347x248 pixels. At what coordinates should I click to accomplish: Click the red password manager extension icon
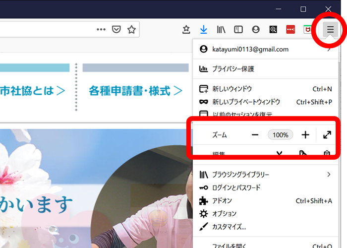coord(290,29)
